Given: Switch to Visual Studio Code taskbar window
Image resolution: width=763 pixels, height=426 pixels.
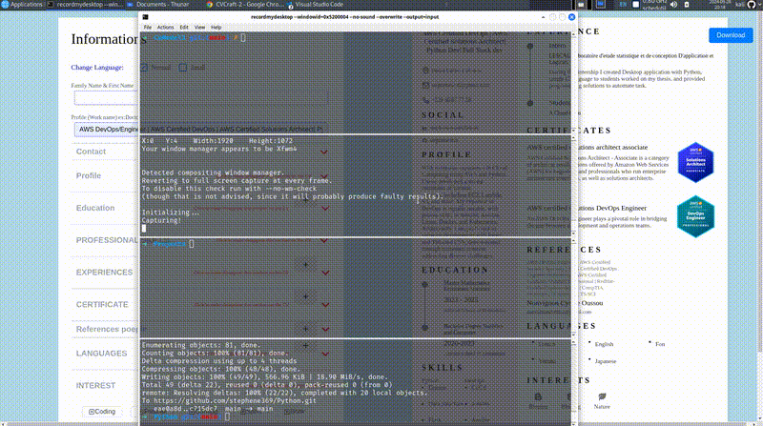Looking at the screenshot, I should tap(316, 5).
